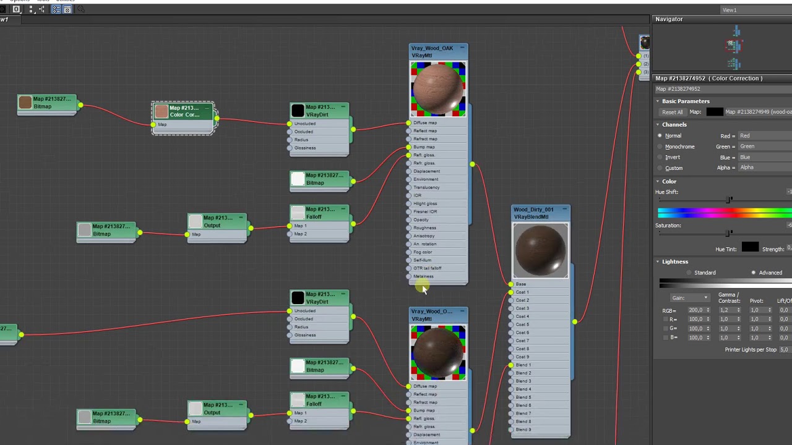The width and height of the screenshot is (792, 445).
Task: Toggle the Parameter Editor toolbar icon
Action: (x=67, y=9)
